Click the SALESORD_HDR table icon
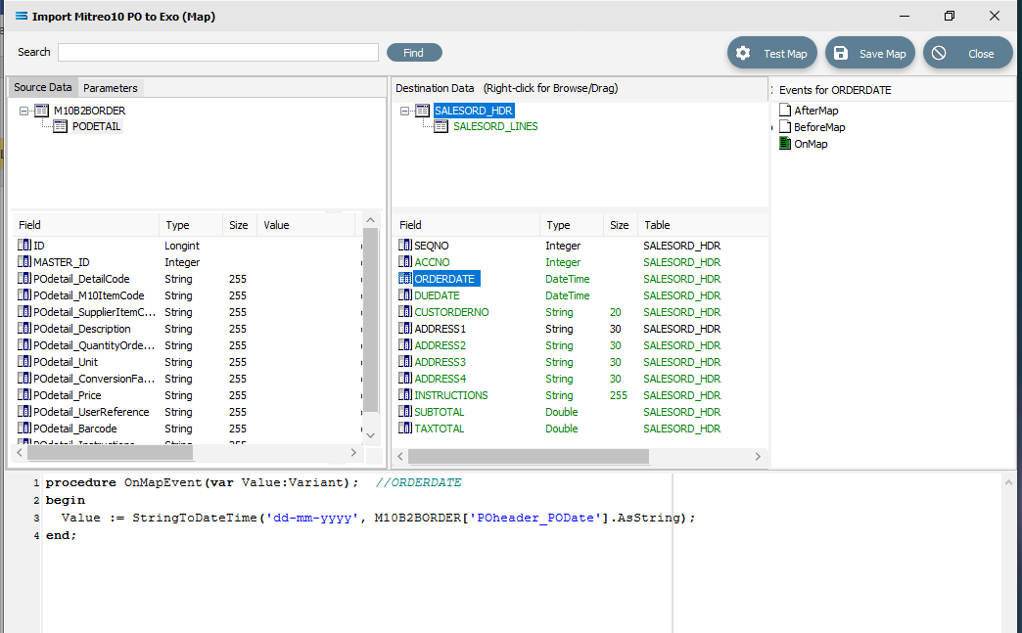The width and height of the screenshot is (1022, 633). coord(422,111)
